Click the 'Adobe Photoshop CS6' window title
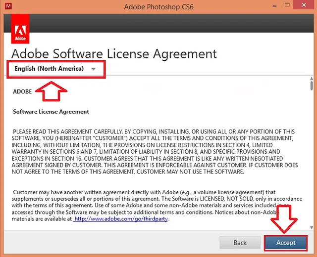Viewport: 317px width, 257px height. (158, 7)
